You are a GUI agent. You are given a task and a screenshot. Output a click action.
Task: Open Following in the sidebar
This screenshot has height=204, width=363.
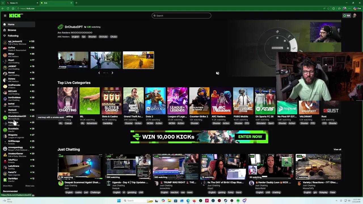(19, 36)
